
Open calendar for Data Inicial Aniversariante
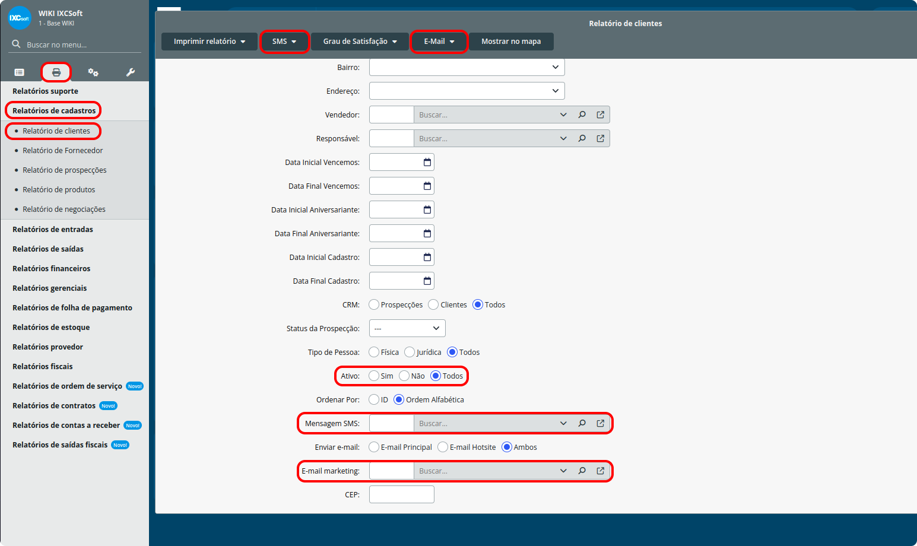pyautogui.click(x=427, y=209)
